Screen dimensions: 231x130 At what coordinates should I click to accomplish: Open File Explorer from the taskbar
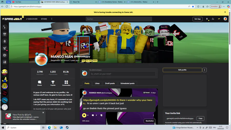pyautogui.click(x=55, y=127)
